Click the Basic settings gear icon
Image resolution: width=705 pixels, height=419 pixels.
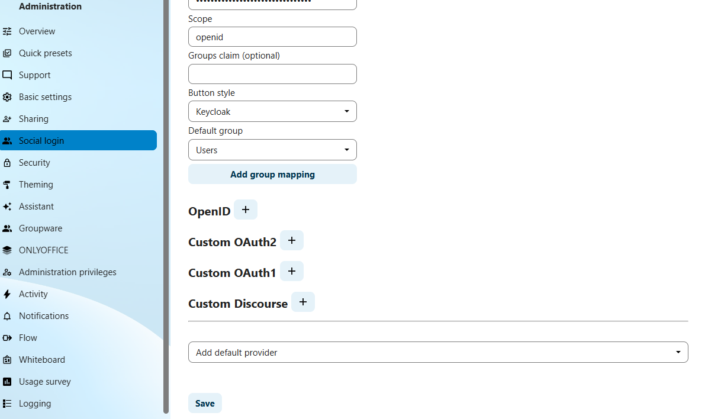(7, 97)
